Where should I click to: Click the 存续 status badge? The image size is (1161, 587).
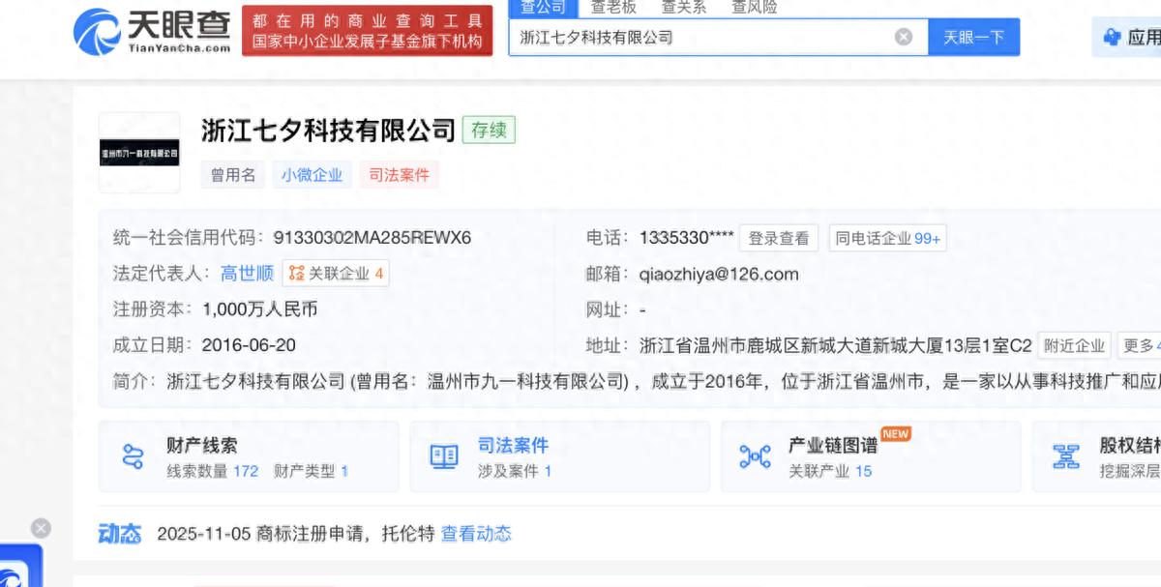489,130
